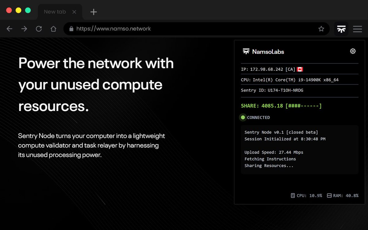Viewport: 368px width, 230px height.
Task: Select the New tab browser tab
Action: pyautogui.click(x=55, y=12)
